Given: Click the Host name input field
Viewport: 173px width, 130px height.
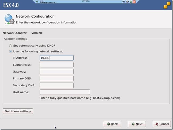Looking at the screenshot, I should click(65, 92).
